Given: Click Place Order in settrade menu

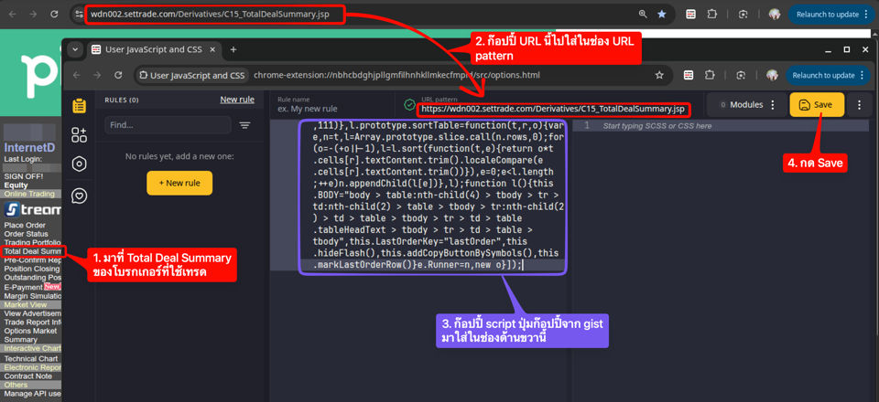Looking at the screenshot, I should [x=26, y=225].
